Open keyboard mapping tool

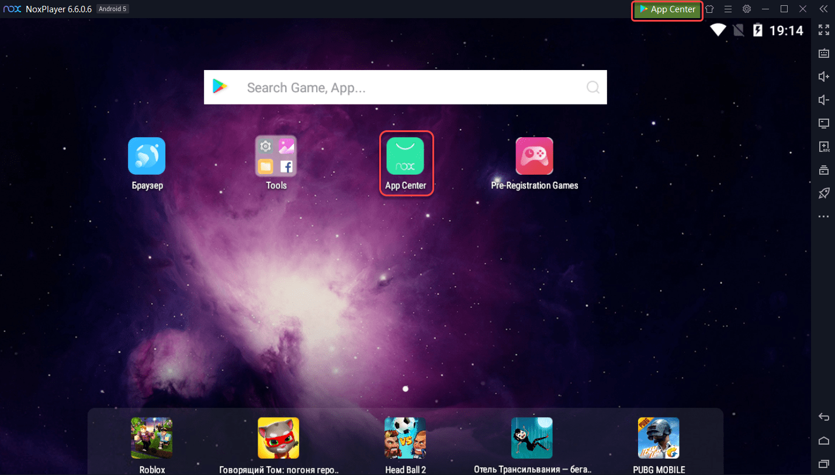point(824,53)
